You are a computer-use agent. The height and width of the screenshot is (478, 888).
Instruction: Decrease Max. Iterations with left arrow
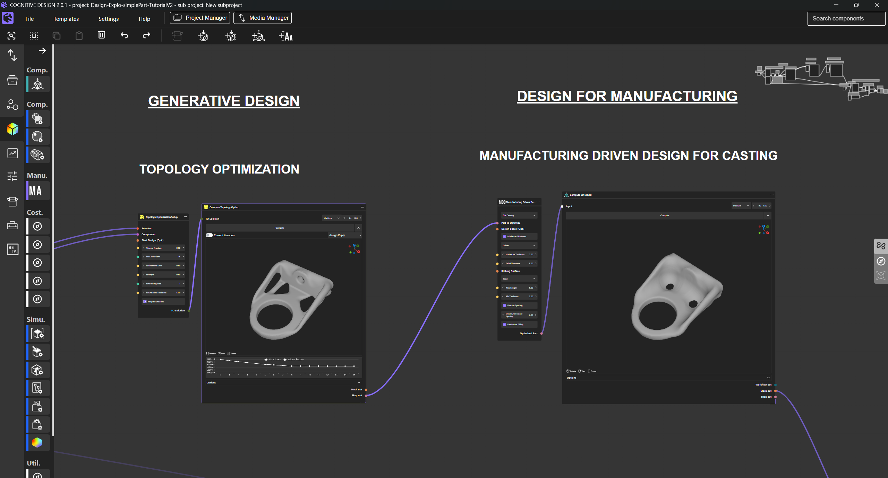tap(143, 257)
